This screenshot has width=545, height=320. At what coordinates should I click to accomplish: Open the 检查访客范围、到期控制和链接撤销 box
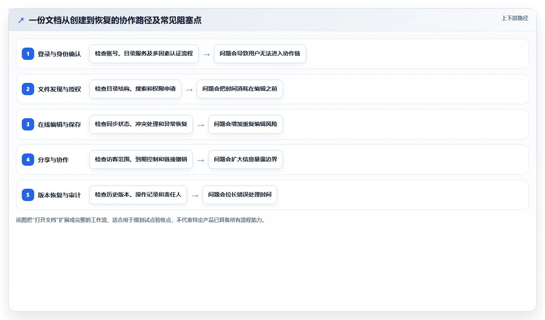141,160
